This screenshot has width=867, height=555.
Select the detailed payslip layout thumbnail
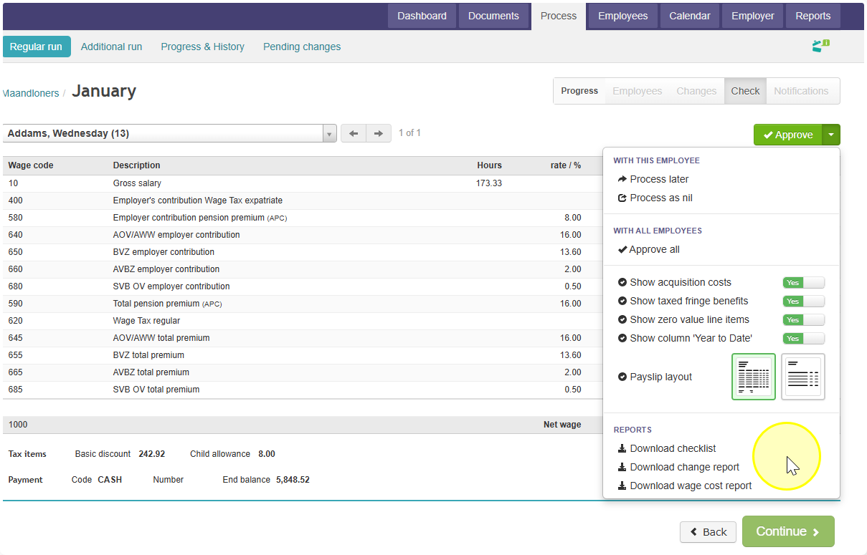(x=753, y=377)
